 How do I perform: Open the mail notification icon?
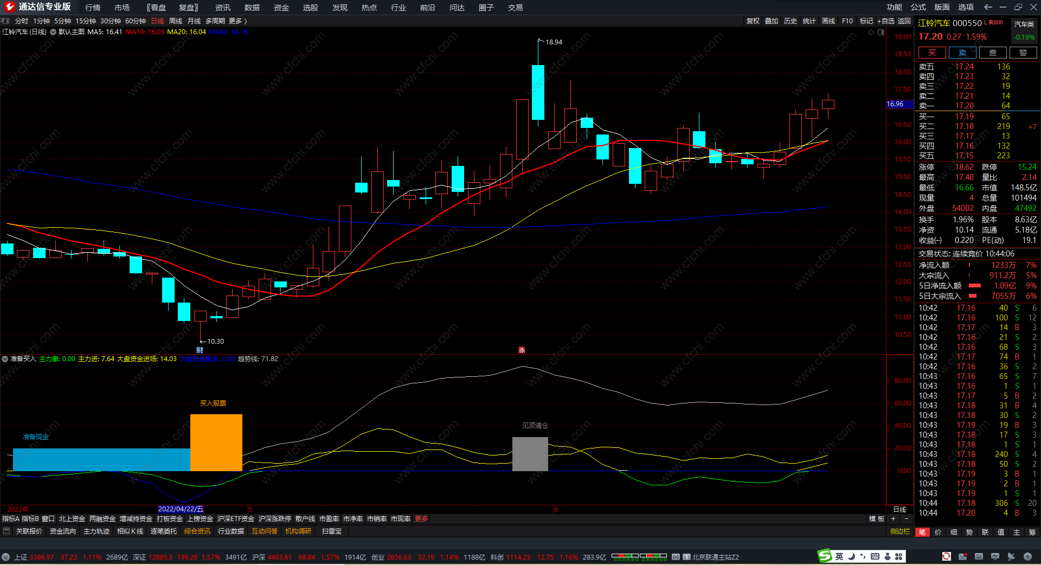tap(962, 556)
